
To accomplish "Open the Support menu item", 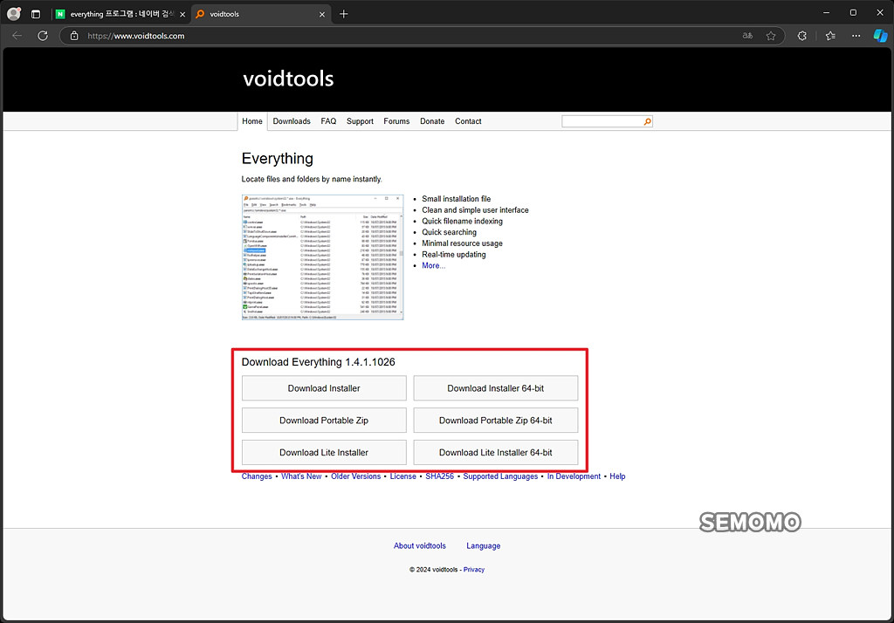I will coord(360,121).
